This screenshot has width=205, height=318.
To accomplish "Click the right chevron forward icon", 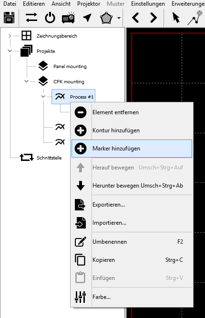I will [154, 18].
